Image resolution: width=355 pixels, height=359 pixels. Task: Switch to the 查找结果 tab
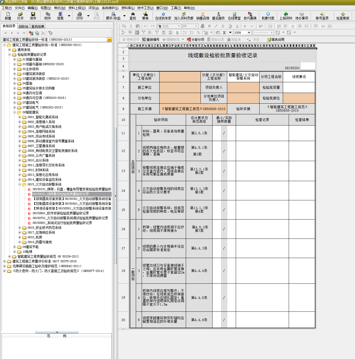(x=38, y=26)
